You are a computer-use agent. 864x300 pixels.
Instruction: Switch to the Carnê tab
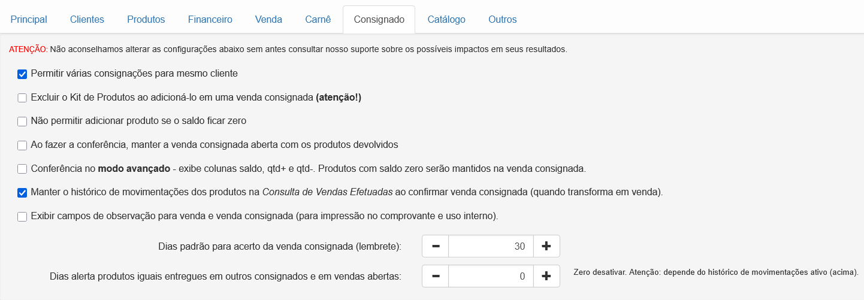point(318,19)
